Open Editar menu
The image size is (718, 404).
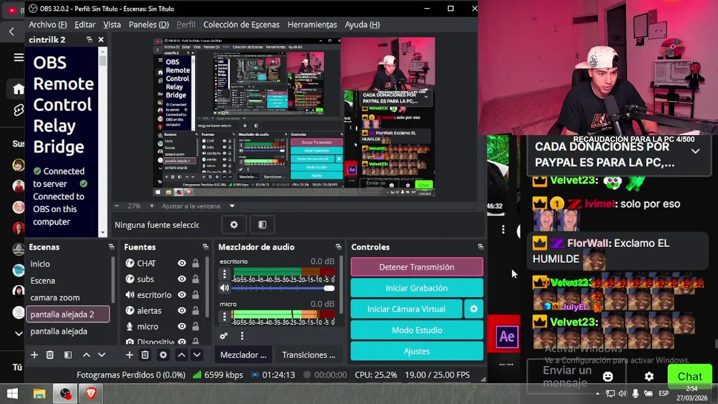(x=85, y=25)
